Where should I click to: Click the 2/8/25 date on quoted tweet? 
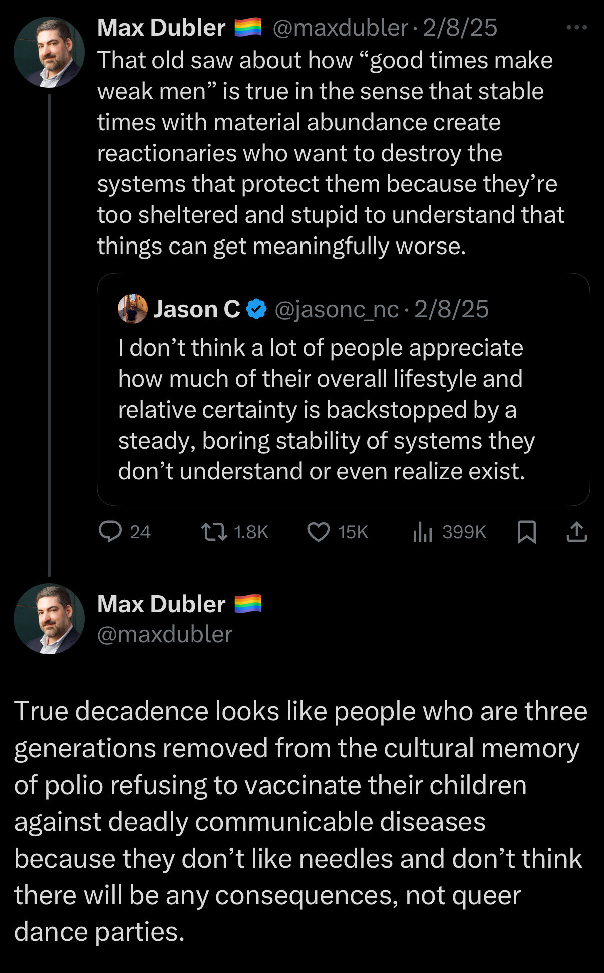451,309
